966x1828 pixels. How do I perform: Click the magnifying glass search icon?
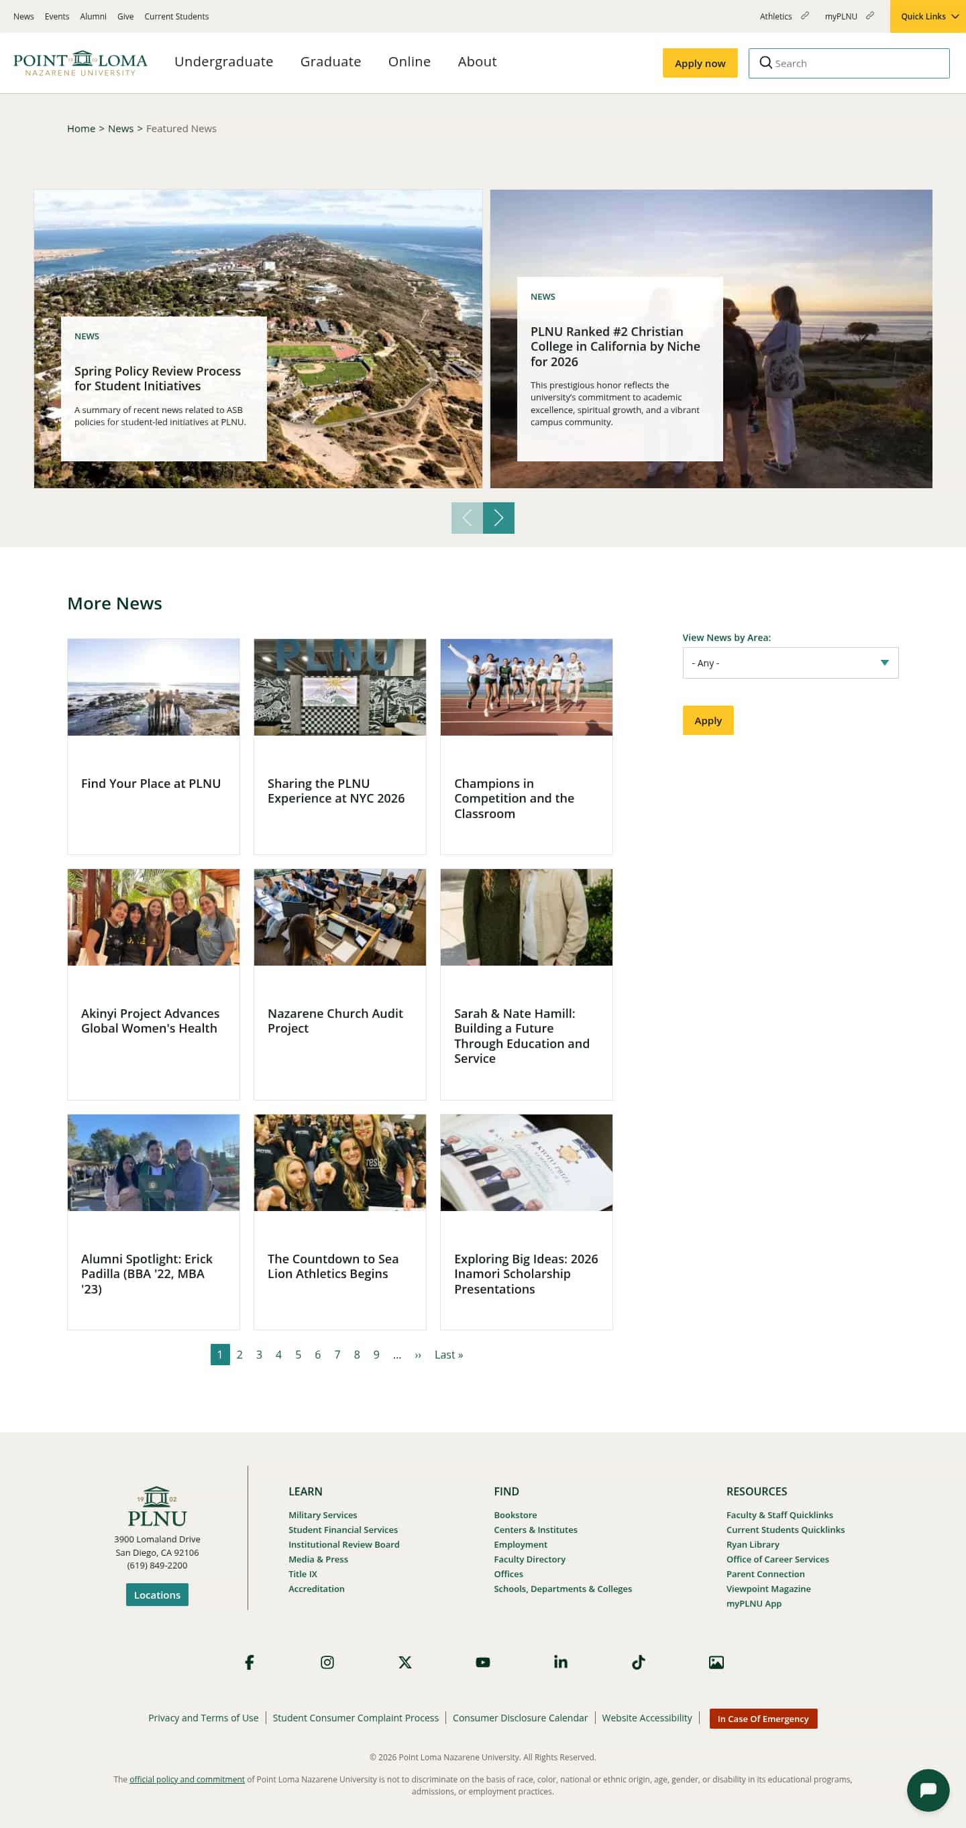point(765,63)
